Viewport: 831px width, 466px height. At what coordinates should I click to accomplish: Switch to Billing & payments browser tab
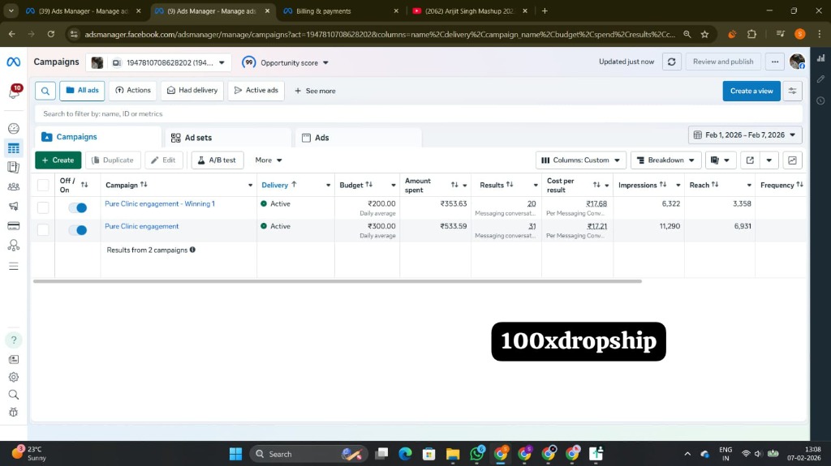pos(342,11)
